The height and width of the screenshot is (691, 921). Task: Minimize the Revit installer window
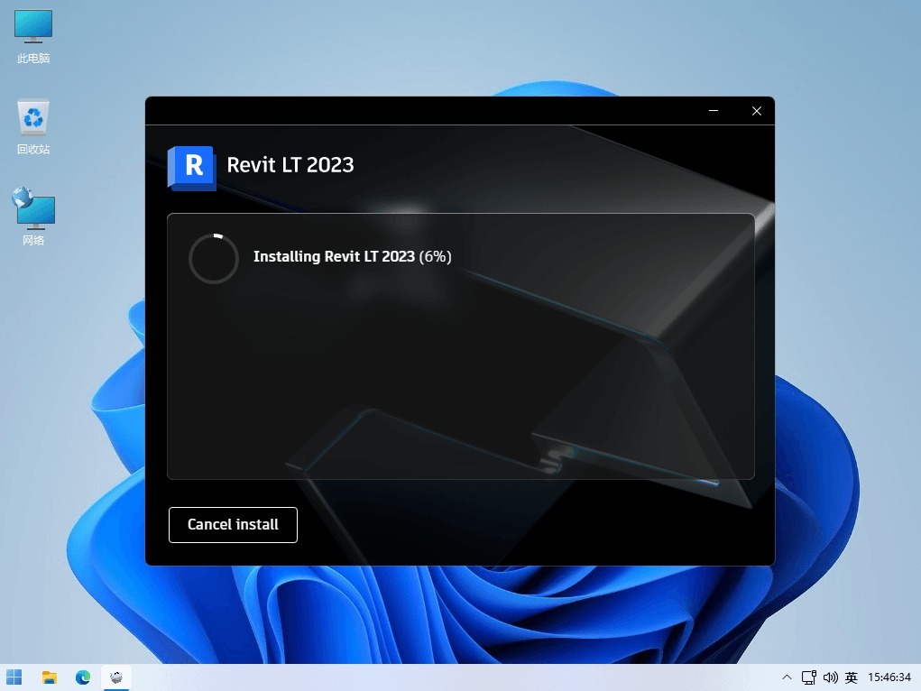point(713,111)
